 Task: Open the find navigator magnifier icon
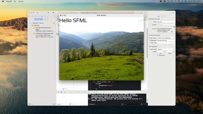(39, 16)
